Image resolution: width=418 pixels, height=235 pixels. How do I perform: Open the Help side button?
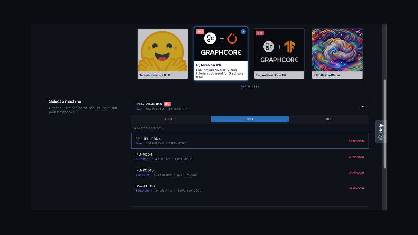point(381,132)
